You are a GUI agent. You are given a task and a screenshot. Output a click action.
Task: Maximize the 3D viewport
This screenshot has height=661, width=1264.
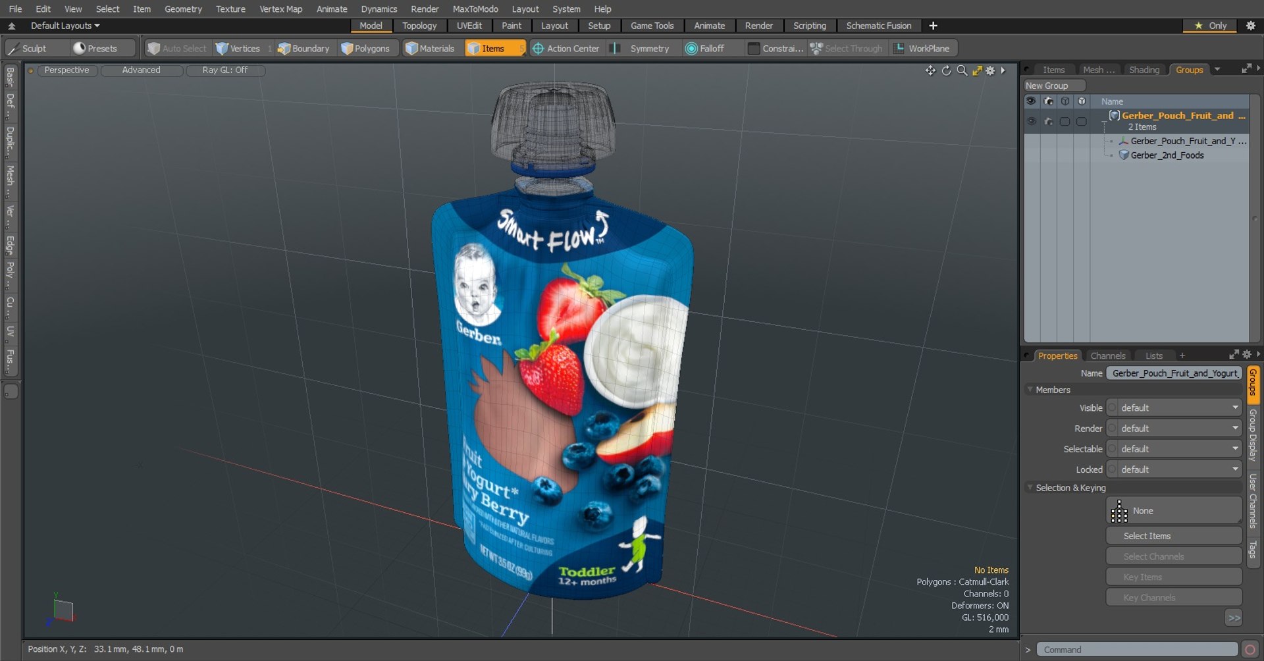[977, 70]
